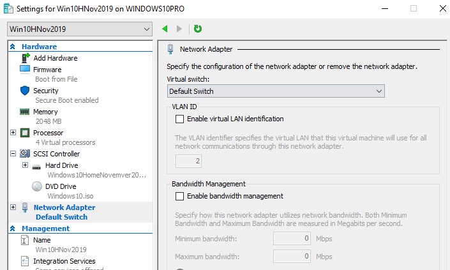Click the Network Adapter header icon in right pane
450x270 pixels.
tap(170, 49)
